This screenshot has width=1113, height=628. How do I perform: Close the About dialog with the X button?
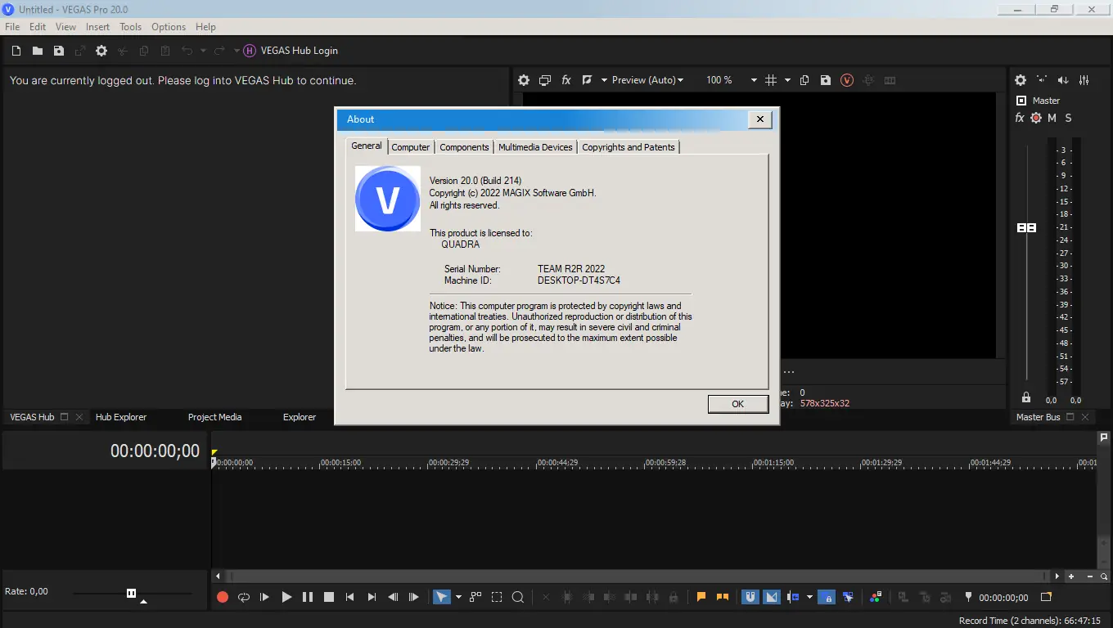[x=760, y=119]
